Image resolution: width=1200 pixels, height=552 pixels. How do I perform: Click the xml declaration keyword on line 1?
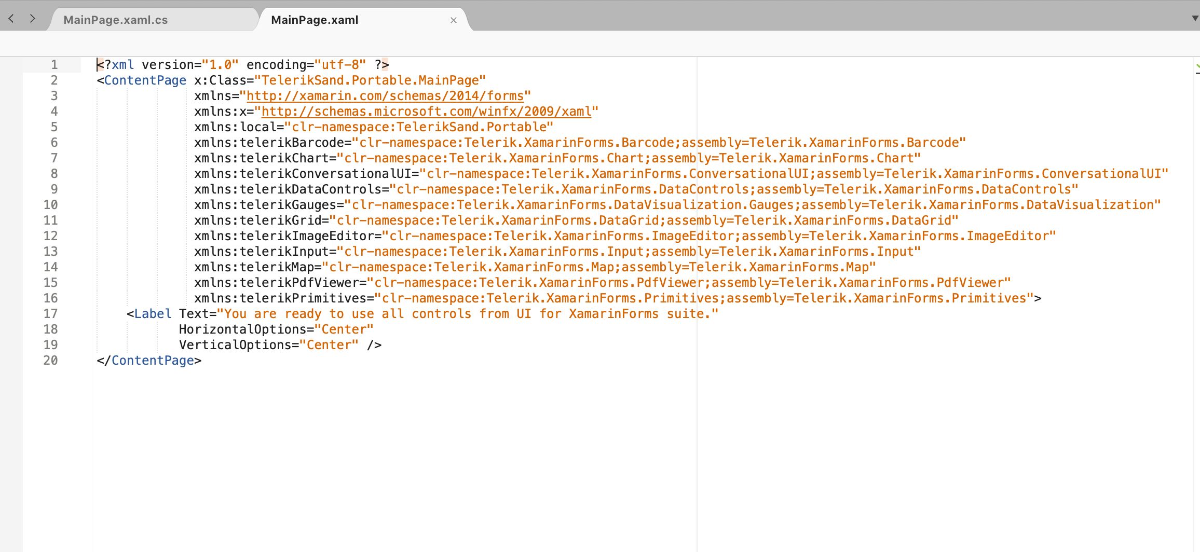122,65
